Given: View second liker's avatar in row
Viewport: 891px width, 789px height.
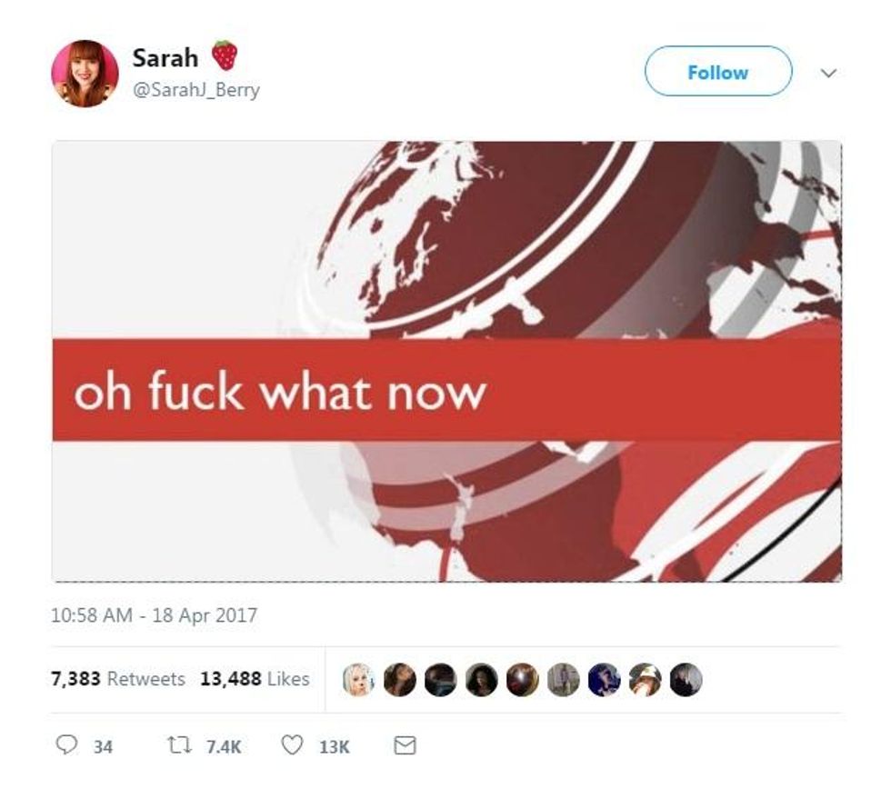Looking at the screenshot, I should click(398, 679).
